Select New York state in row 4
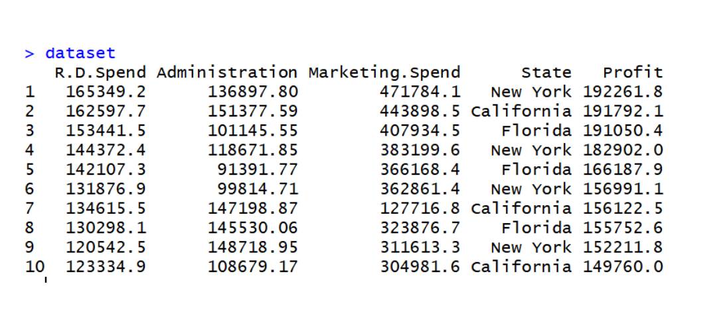The image size is (717, 331). (531, 150)
